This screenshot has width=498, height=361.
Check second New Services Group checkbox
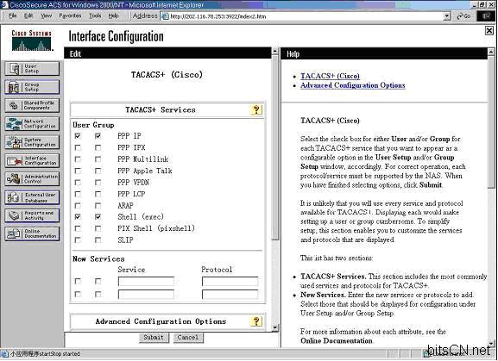[98, 295]
